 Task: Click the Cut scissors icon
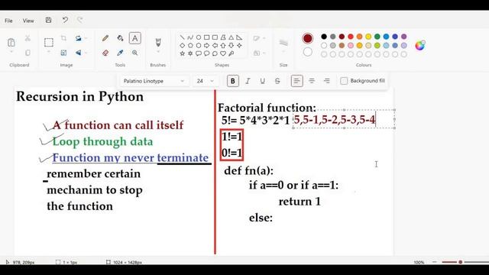(28, 38)
